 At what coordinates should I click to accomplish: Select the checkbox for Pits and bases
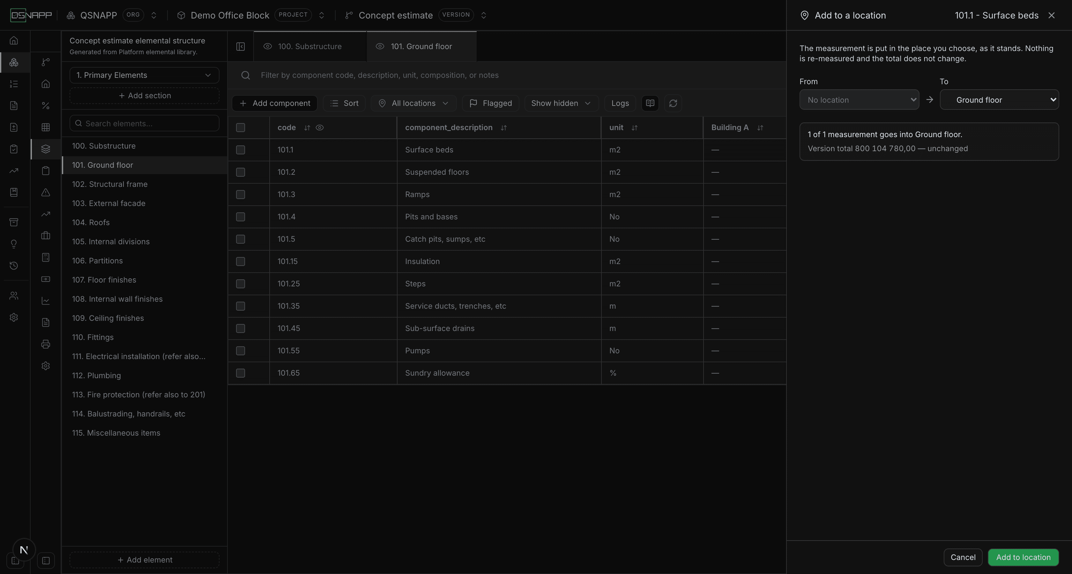[x=241, y=217]
